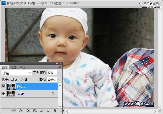Click the document window resize grip corner
Viewport: 163px width, 114px height.
click(x=159, y=111)
